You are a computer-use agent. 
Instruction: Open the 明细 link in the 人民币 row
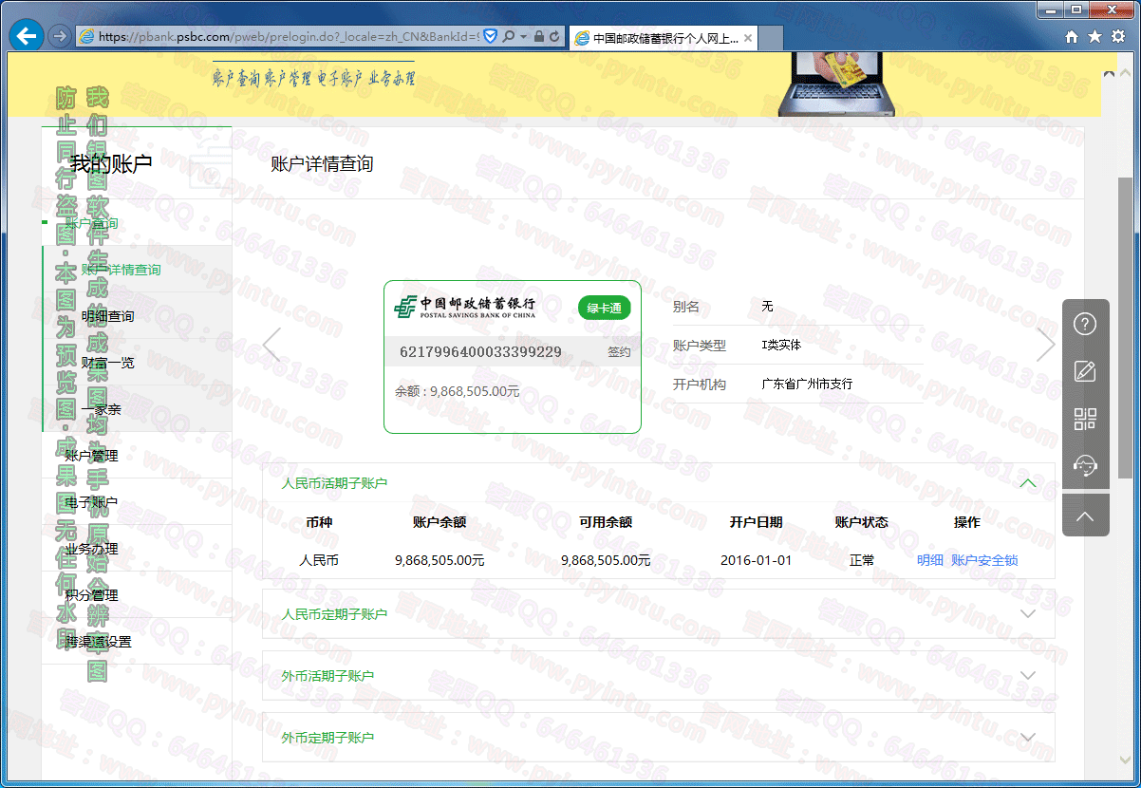tap(930, 560)
